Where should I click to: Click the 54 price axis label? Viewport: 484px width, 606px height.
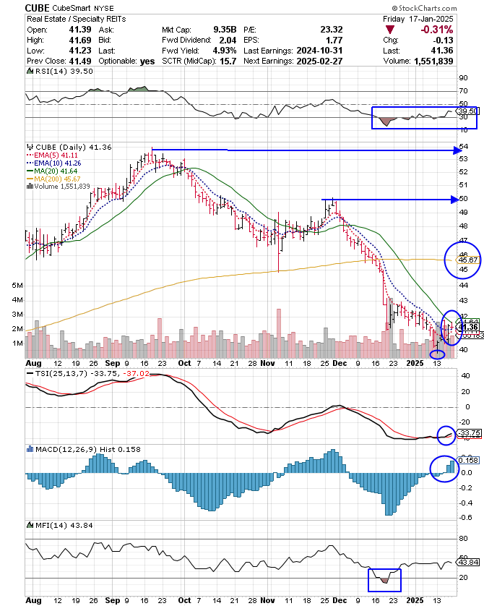point(463,147)
